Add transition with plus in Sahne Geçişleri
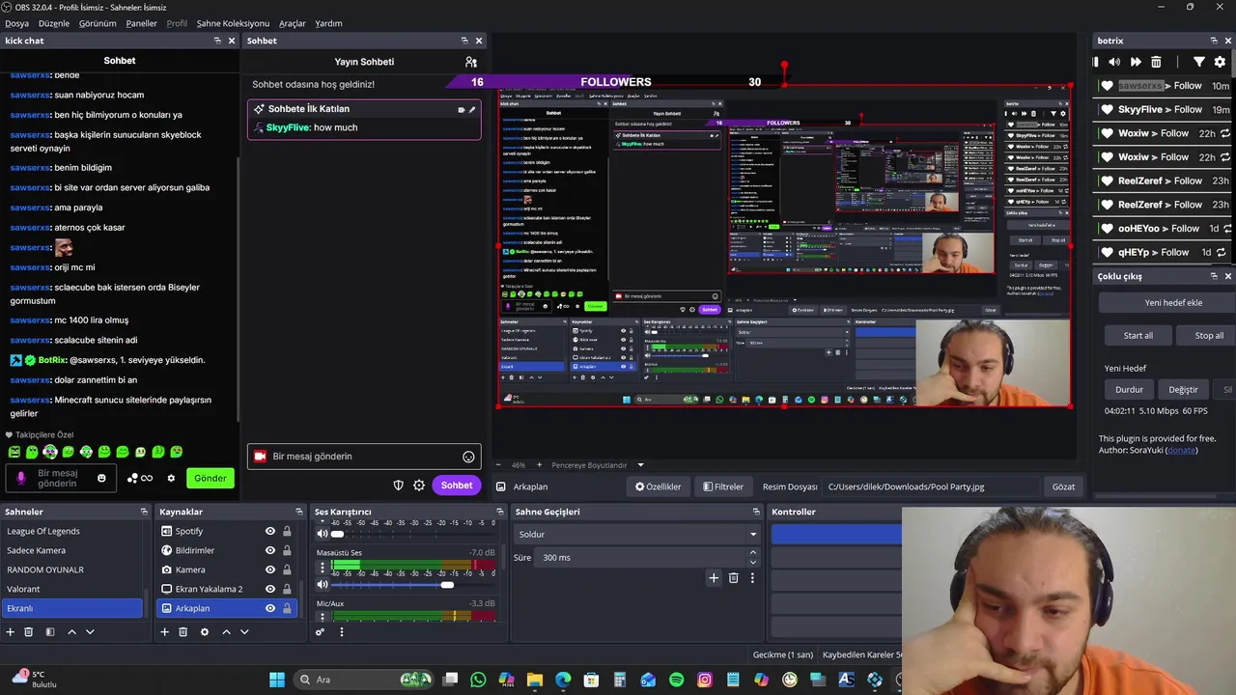This screenshot has width=1236, height=695. (x=714, y=578)
